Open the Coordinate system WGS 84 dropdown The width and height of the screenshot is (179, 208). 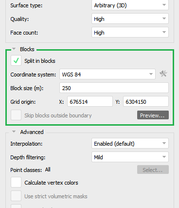point(107,75)
